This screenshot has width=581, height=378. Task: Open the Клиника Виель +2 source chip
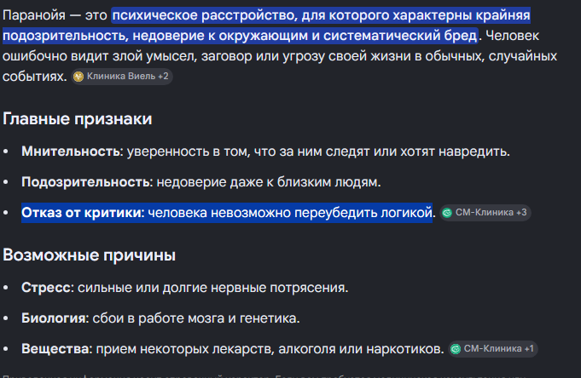122,77
